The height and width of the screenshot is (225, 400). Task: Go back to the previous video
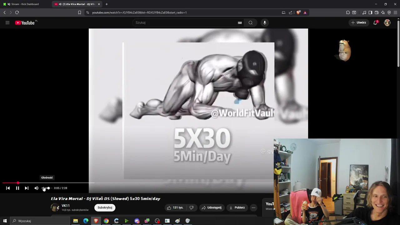[8, 188]
